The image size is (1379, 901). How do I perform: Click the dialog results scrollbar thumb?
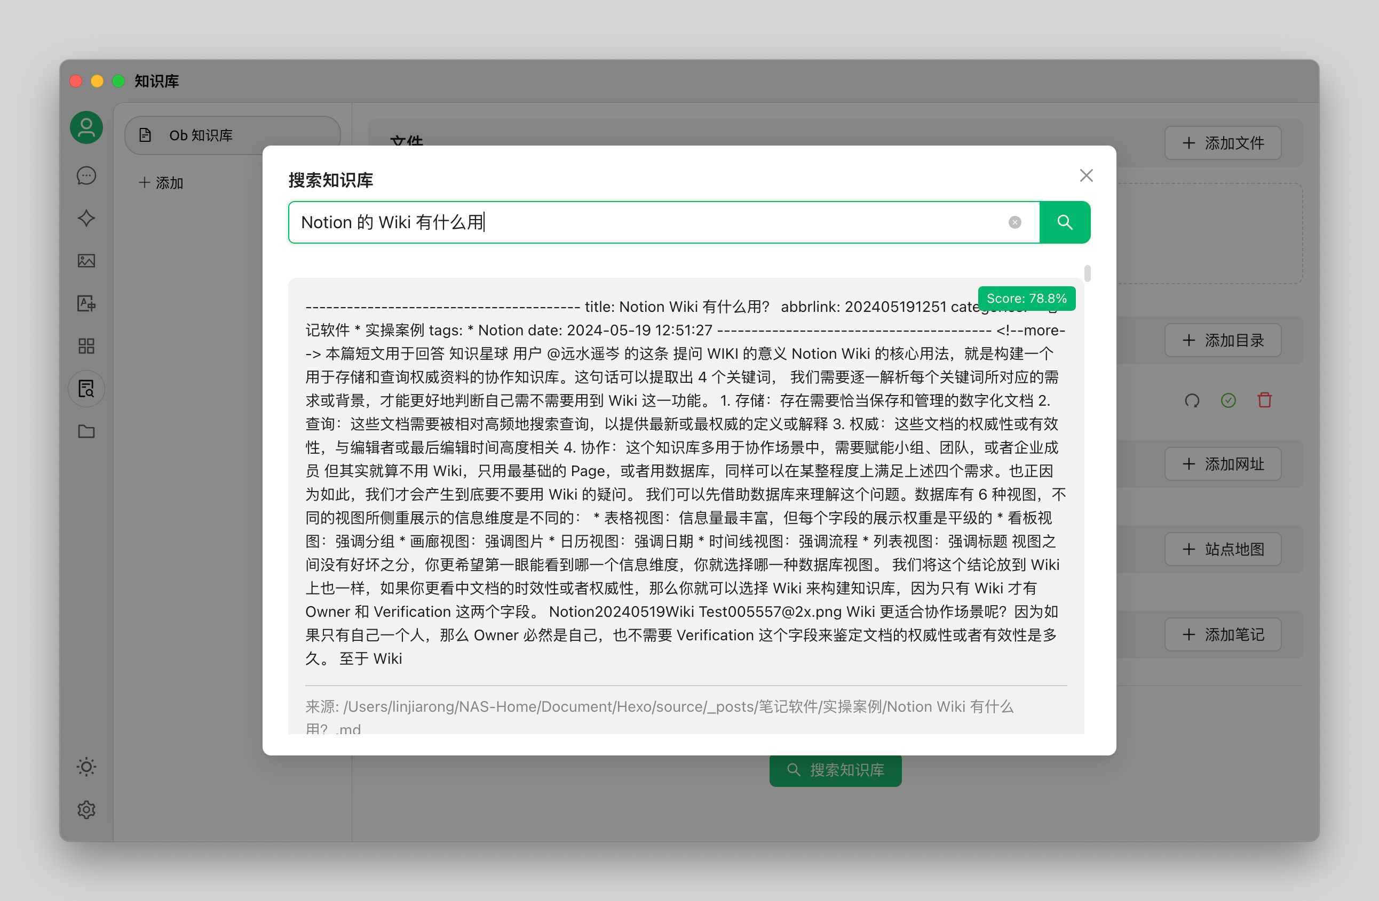1087,273
